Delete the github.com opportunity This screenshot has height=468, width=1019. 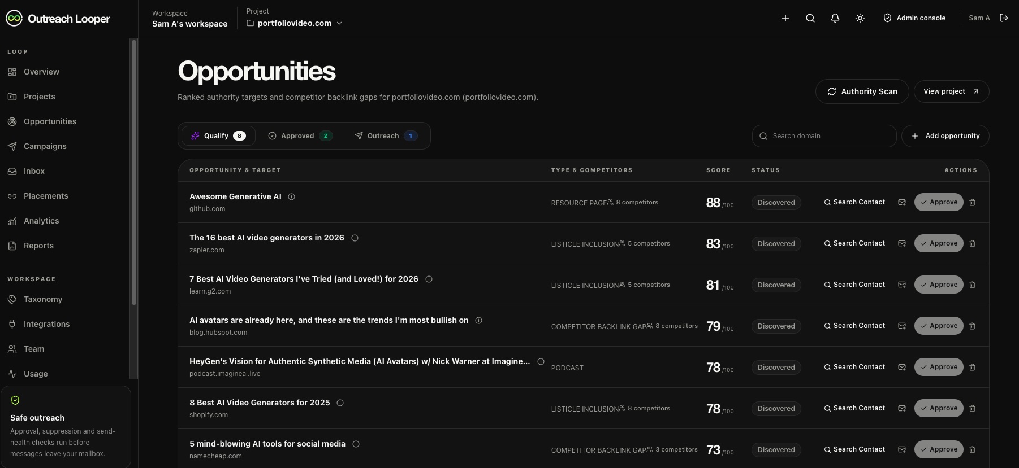(973, 202)
